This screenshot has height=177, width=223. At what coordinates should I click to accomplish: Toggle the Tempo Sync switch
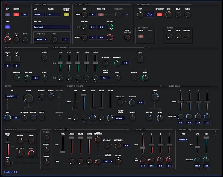tap(101, 15)
